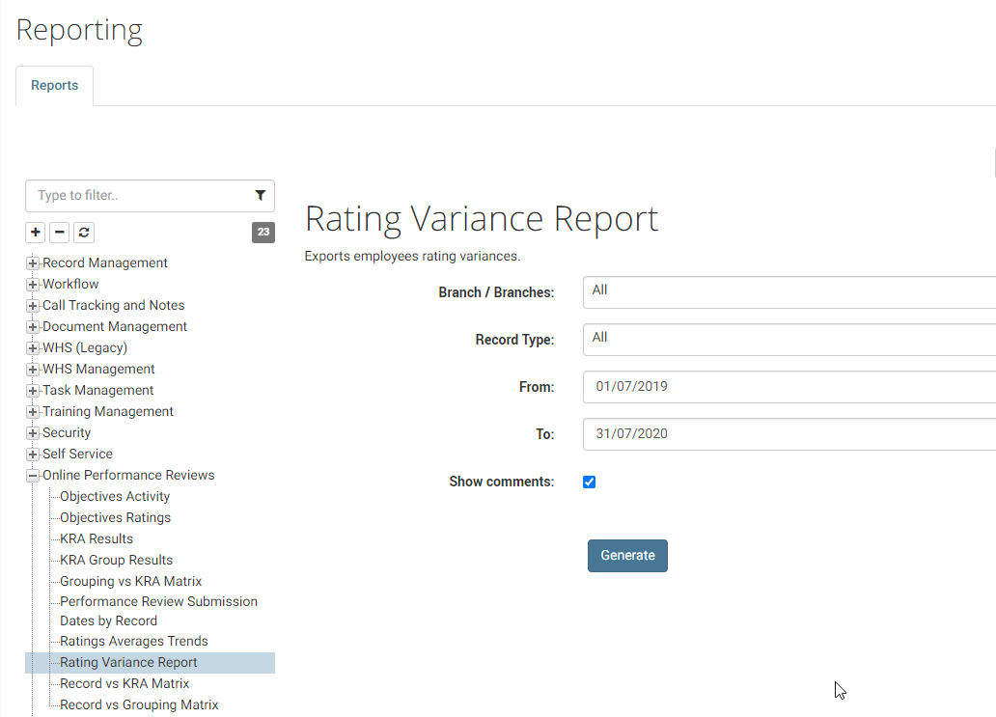Open Performance Review Submission Dates by Record
Image resolution: width=996 pixels, height=717 pixels.
[x=159, y=611]
